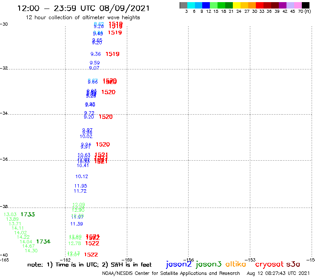Select the subtitle '12 hour collection of altimeter wave heights'
The height and width of the screenshot is (277, 315).
point(83,17)
